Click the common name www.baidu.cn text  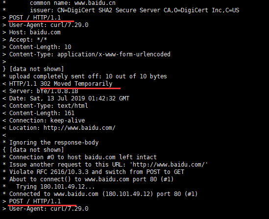pos(73,3)
